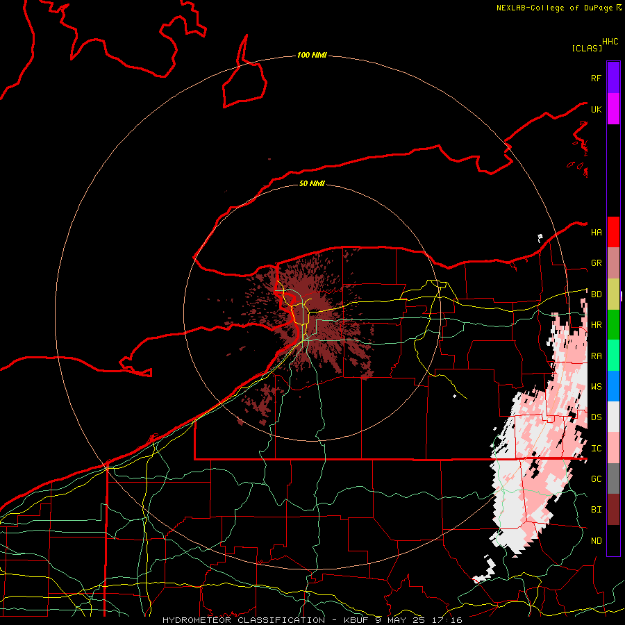
Task: Pick the DS white legend swatch
Action: pos(613,417)
